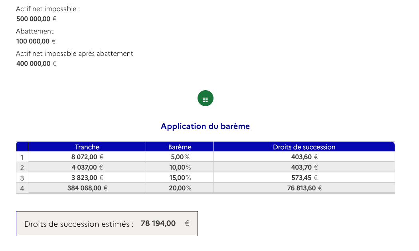Select the 400 000,00 € amount

click(x=36, y=63)
